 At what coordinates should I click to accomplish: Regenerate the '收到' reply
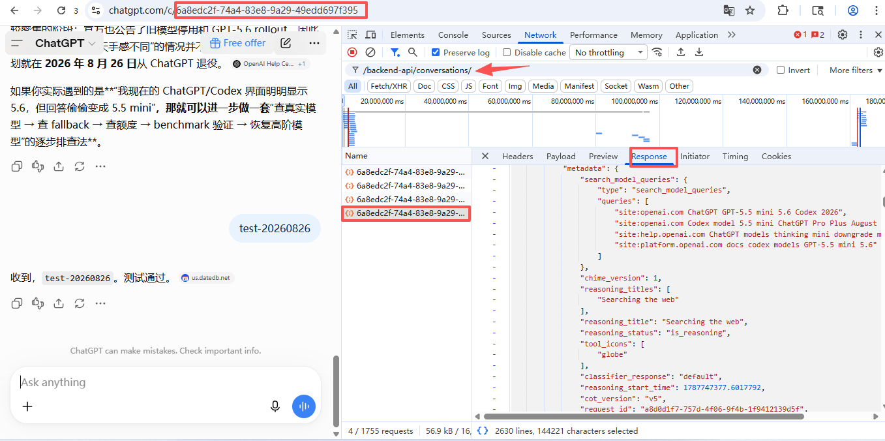[80, 303]
